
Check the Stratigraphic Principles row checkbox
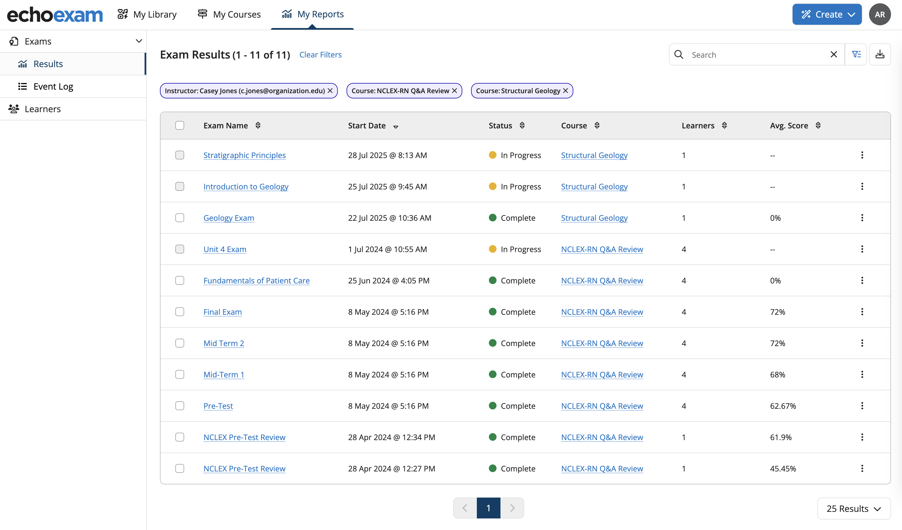[x=180, y=155]
